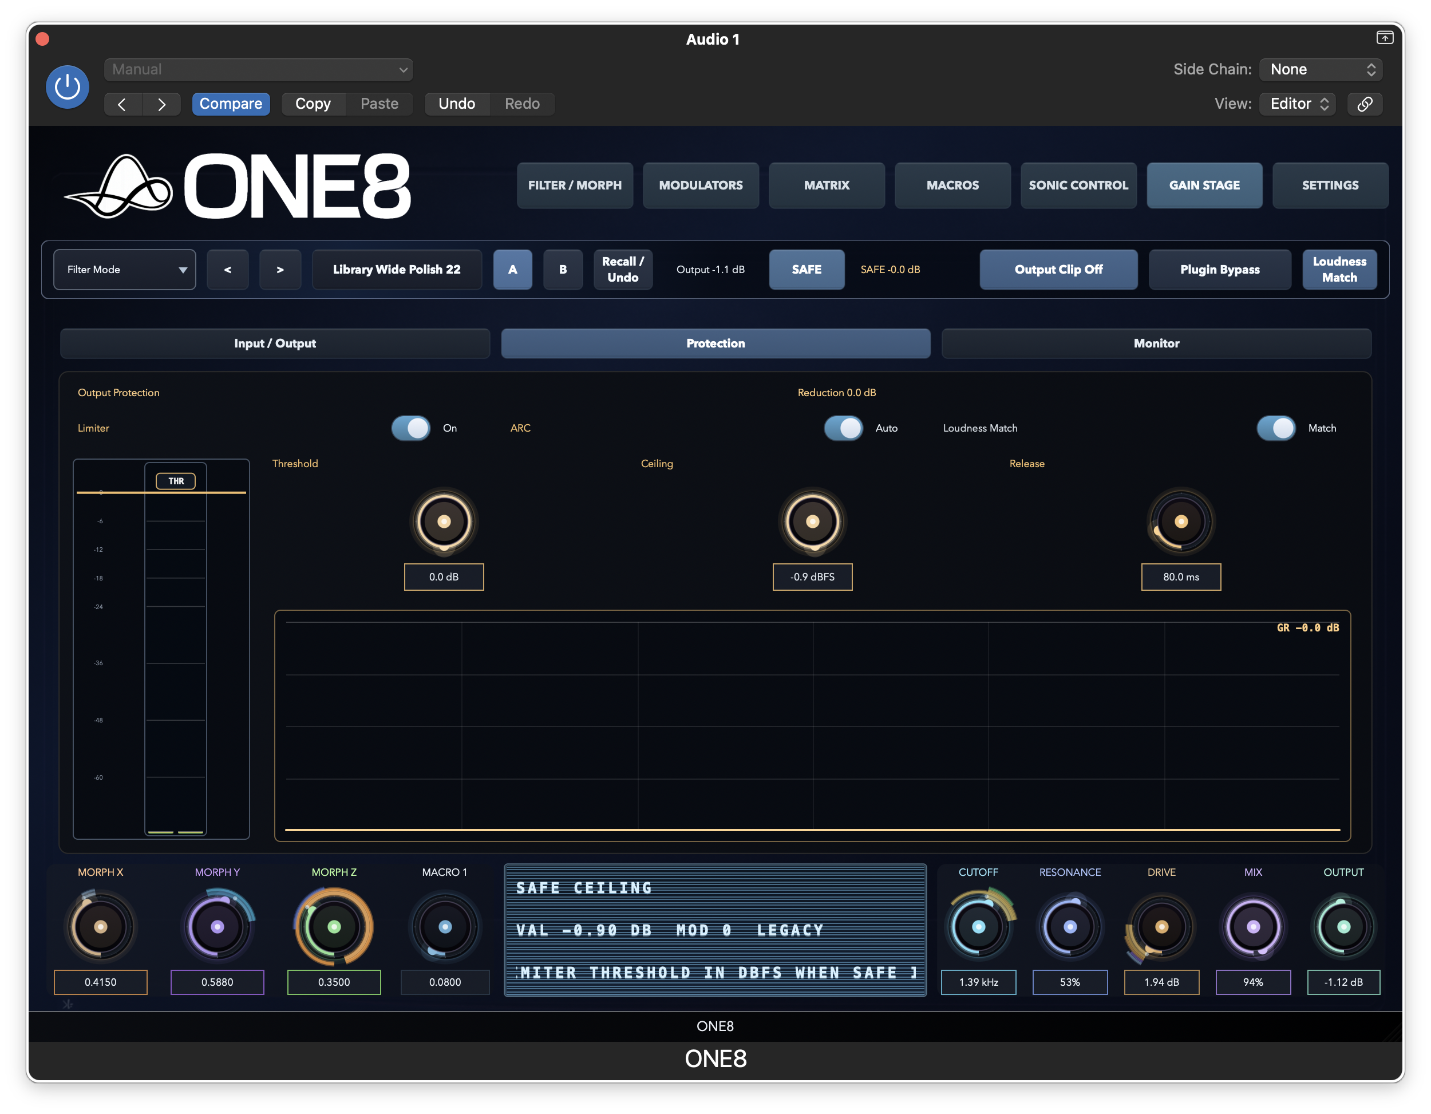Open the MACROS tab
The width and height of the screenshot is (1431, 1114).
click(x=952, y=185)
